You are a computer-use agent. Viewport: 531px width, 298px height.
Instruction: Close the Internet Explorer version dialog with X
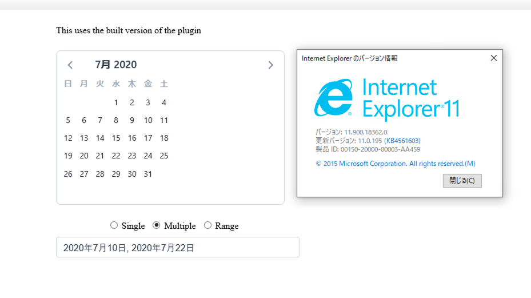[494, 58]
